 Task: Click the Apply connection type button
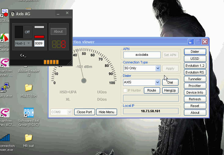pyautogui.click(x=170, y=68)
